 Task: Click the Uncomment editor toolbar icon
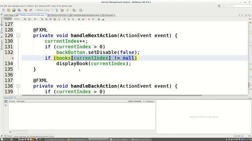coord(103,19)
